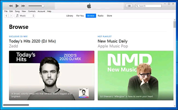This screenshot has height=110, width=178.
Task: Minimize the iTunes window
Action: coord(165,4)
